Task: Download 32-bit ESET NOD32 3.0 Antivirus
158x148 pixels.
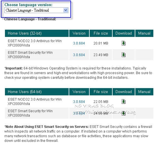Action: tap(123, 43)
